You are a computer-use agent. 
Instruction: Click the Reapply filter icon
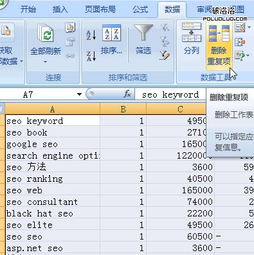point(165,42)
